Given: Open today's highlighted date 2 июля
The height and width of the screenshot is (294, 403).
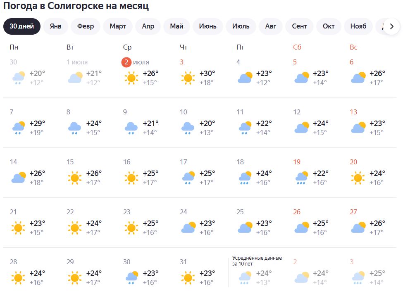Looking at the screenshot, I should tap(127, 62).
